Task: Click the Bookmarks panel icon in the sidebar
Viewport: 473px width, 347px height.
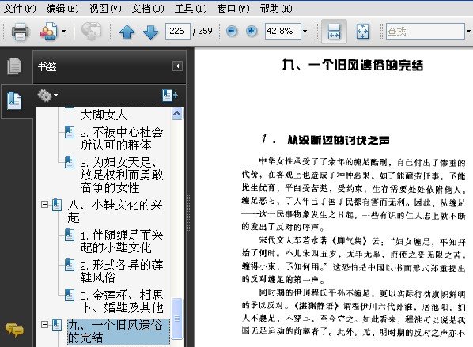Action: [14, 100]
